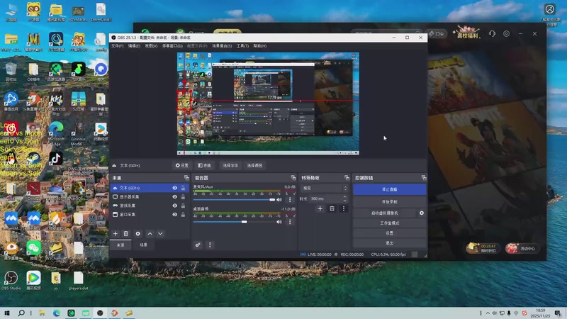The width and height of the screenshot is (567, 319).
Task: Open the 编辑(E) menu
Action: point(134,46)
